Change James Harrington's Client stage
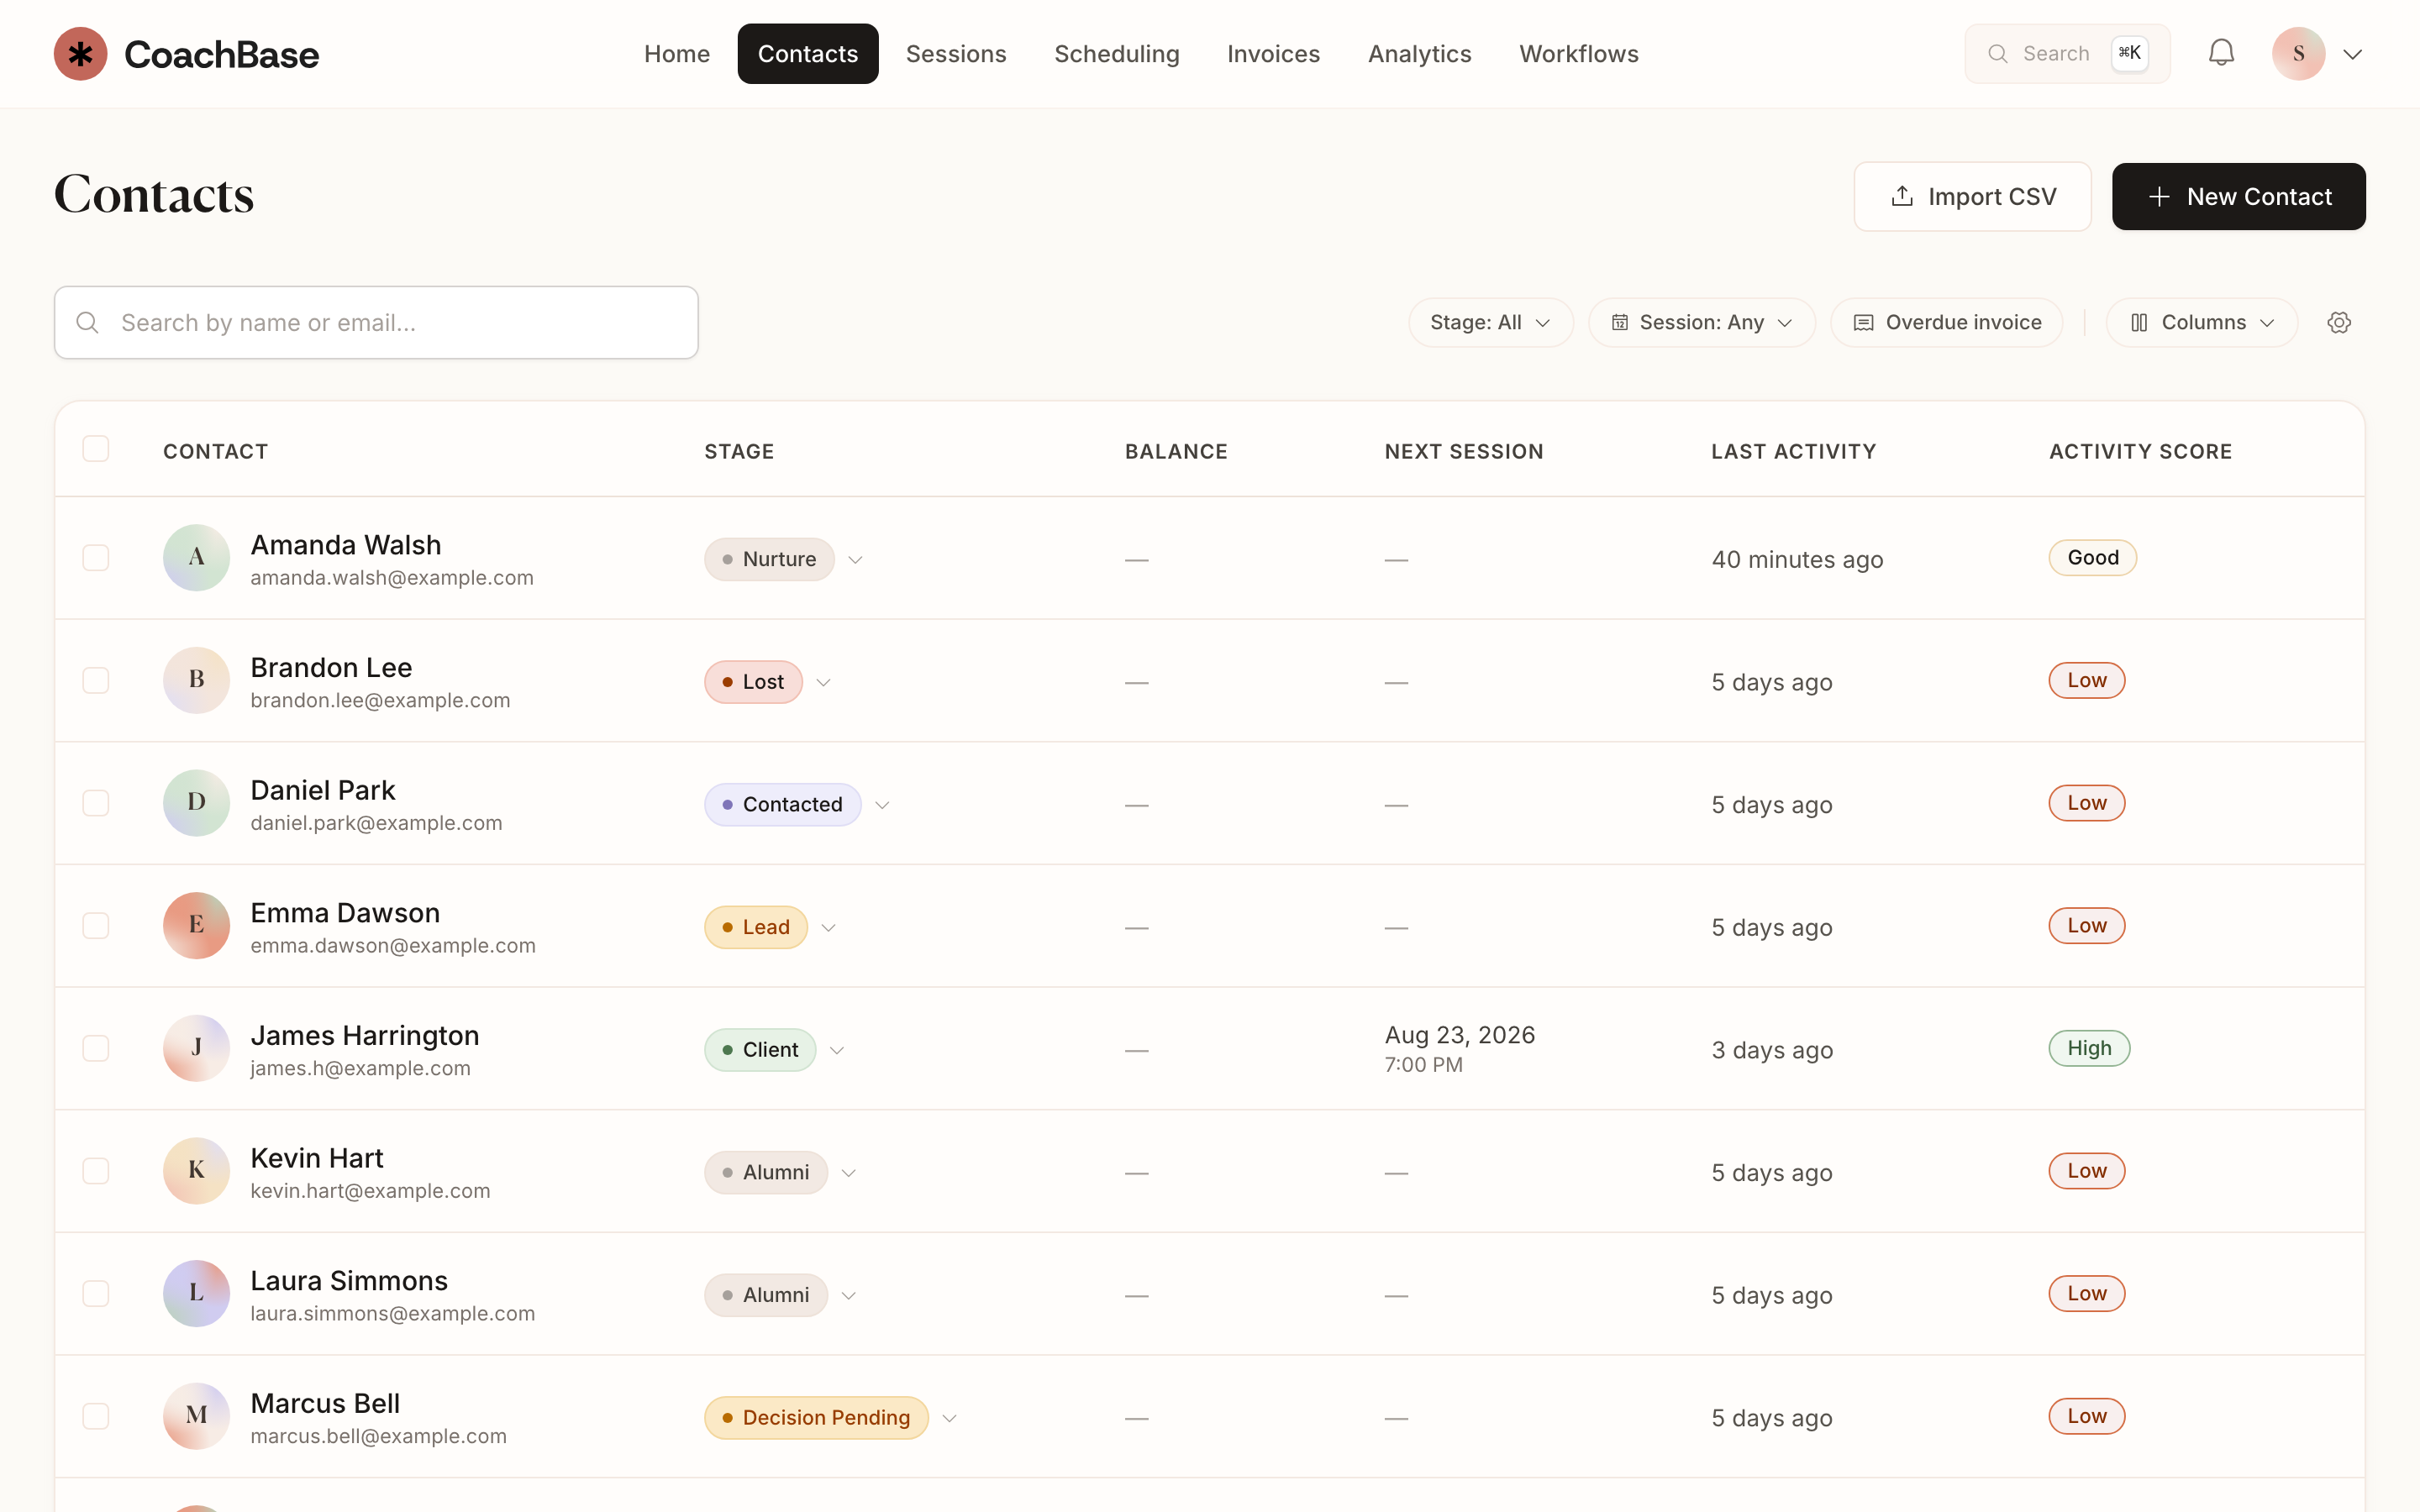Viewport: 2420px width, 1512px height. pos(774,1050)
